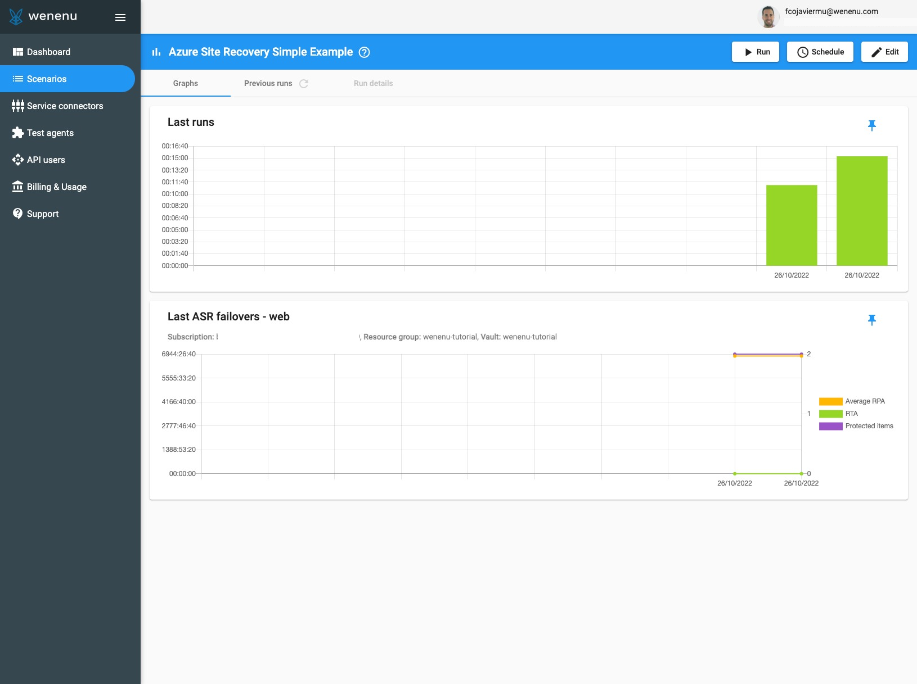Click the 00:16:40 axis label
The image size is (917, 684).
coord(175,146)
